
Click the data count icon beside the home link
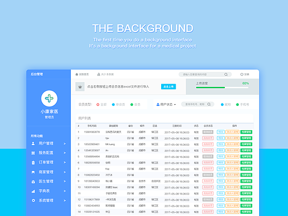tap(99, 74)
